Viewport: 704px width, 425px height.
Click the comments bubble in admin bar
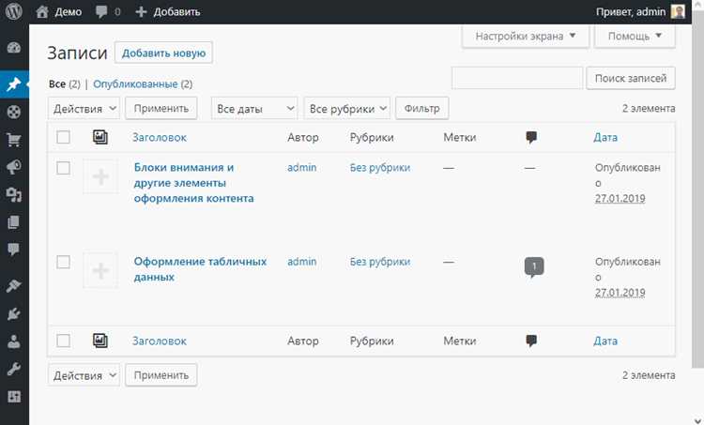click(x=101, y=11)
